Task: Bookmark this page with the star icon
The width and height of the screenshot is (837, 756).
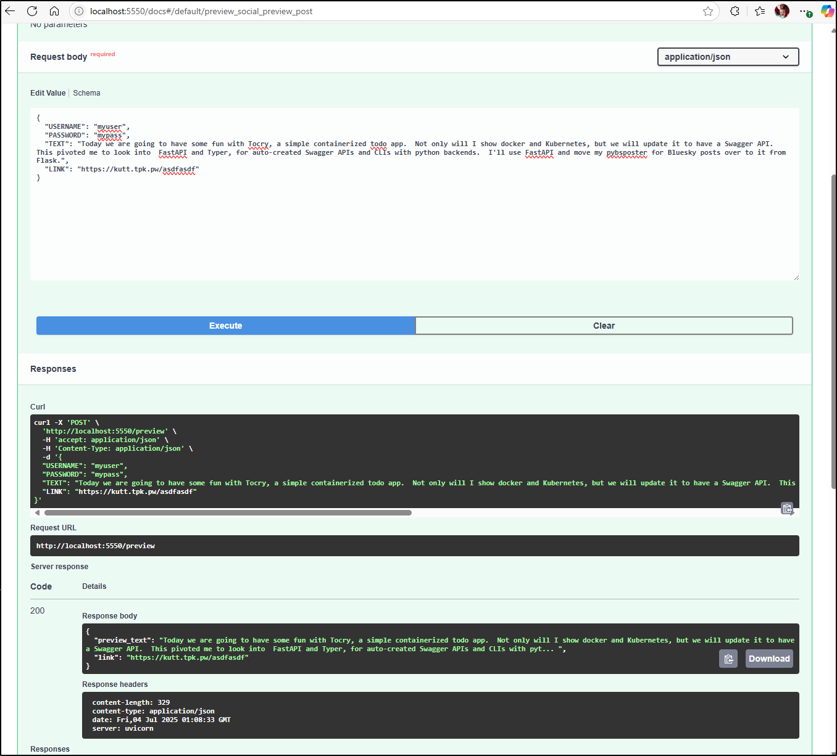Action: click(708, 11)
